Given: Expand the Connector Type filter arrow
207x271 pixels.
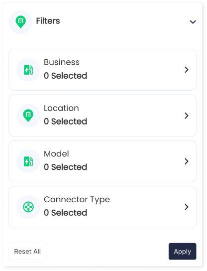Looking at the screenshot, I should 187,207.
